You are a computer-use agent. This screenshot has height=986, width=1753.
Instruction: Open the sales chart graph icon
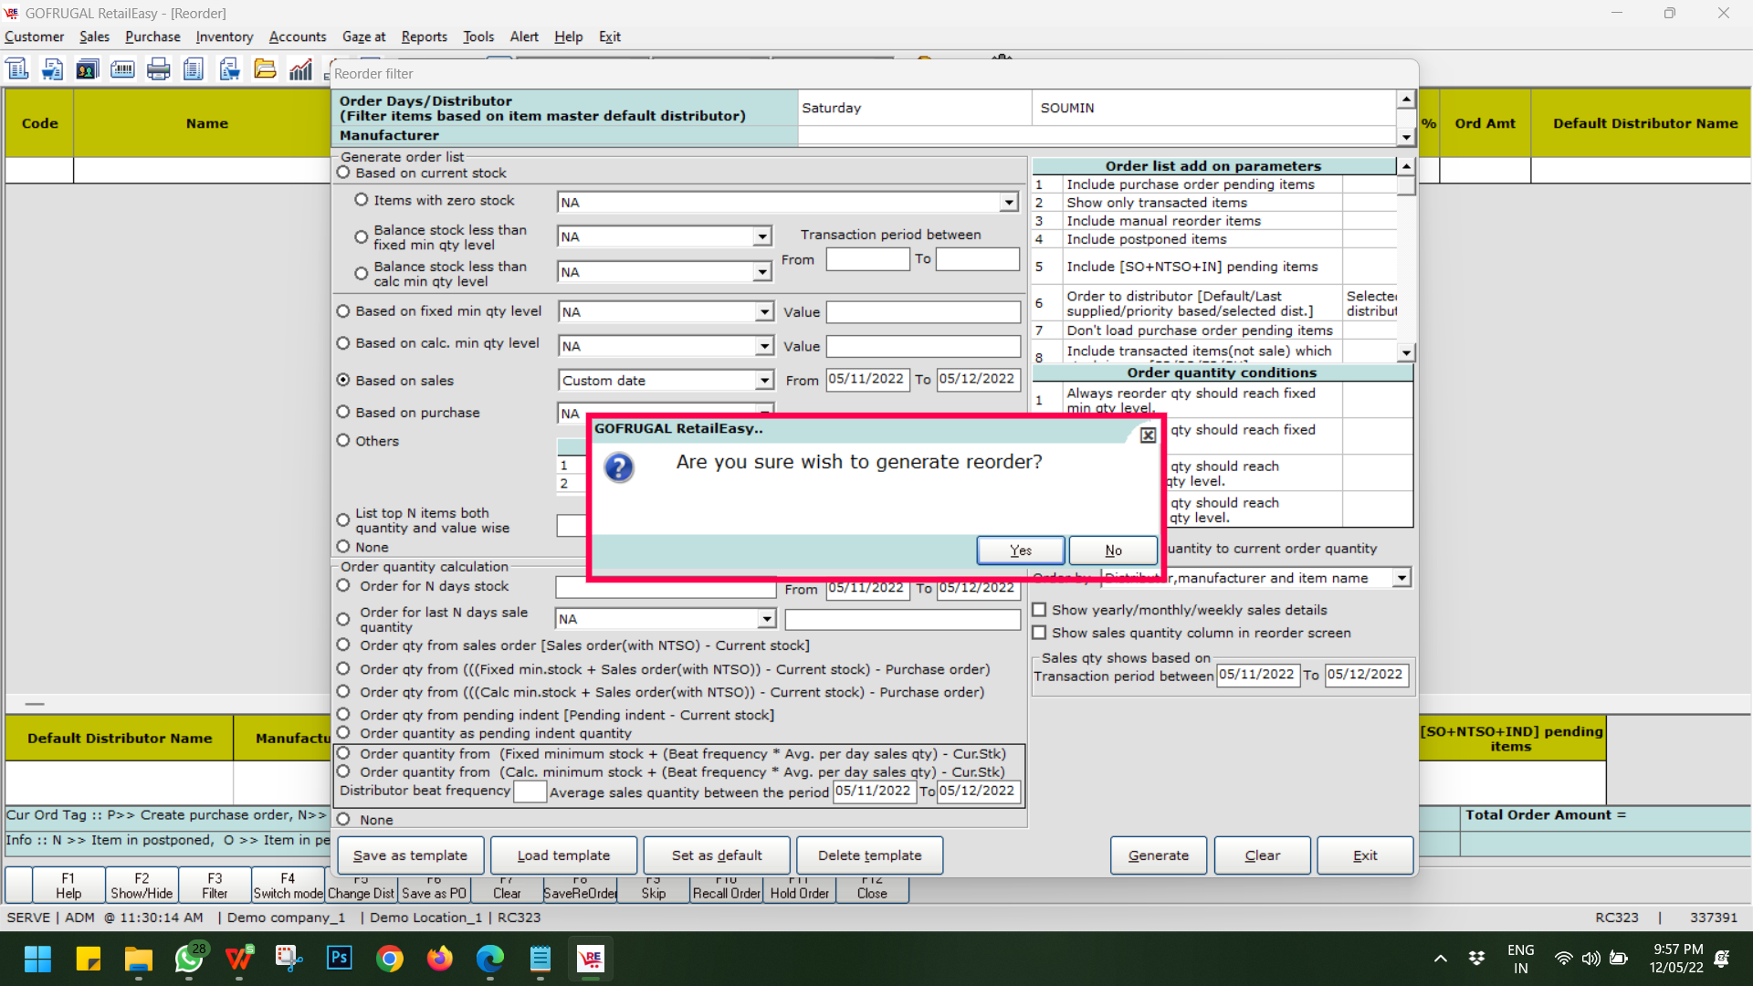[x=300, y=69]
